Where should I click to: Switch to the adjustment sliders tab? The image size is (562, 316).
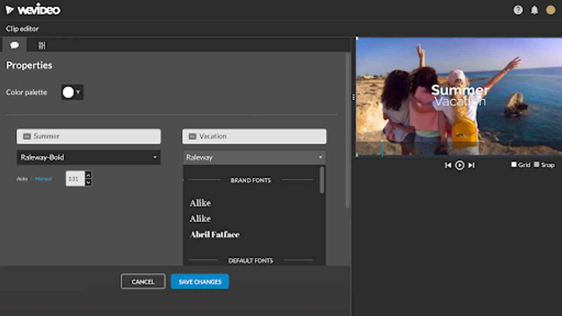click(x=42, y=45)
